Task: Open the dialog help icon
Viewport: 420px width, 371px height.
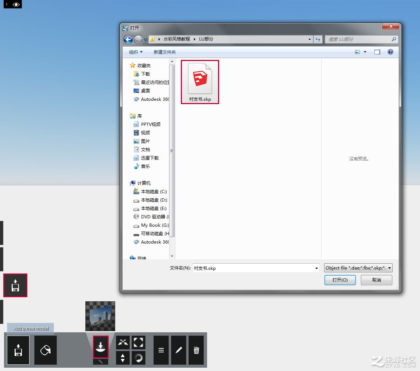Action: [390, 52]
